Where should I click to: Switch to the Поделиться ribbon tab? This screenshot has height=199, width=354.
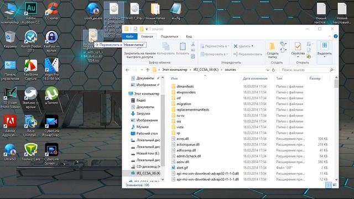(x=169, y=36)
